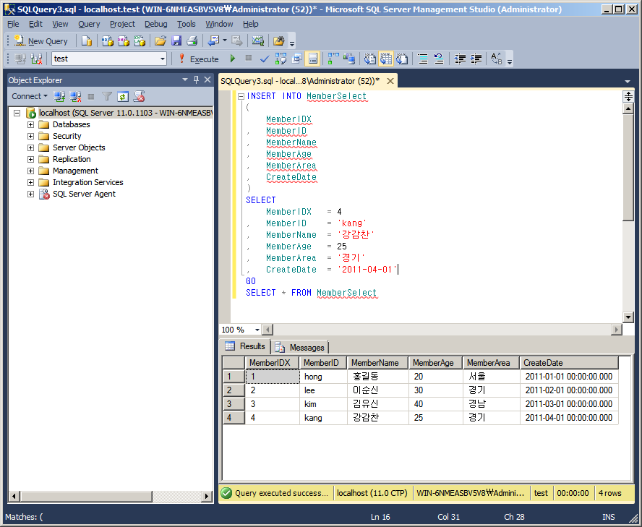The image size is (642, 527).
Task: Navigate backward with the blue arrow icon
Action: (x=214, y=41)
